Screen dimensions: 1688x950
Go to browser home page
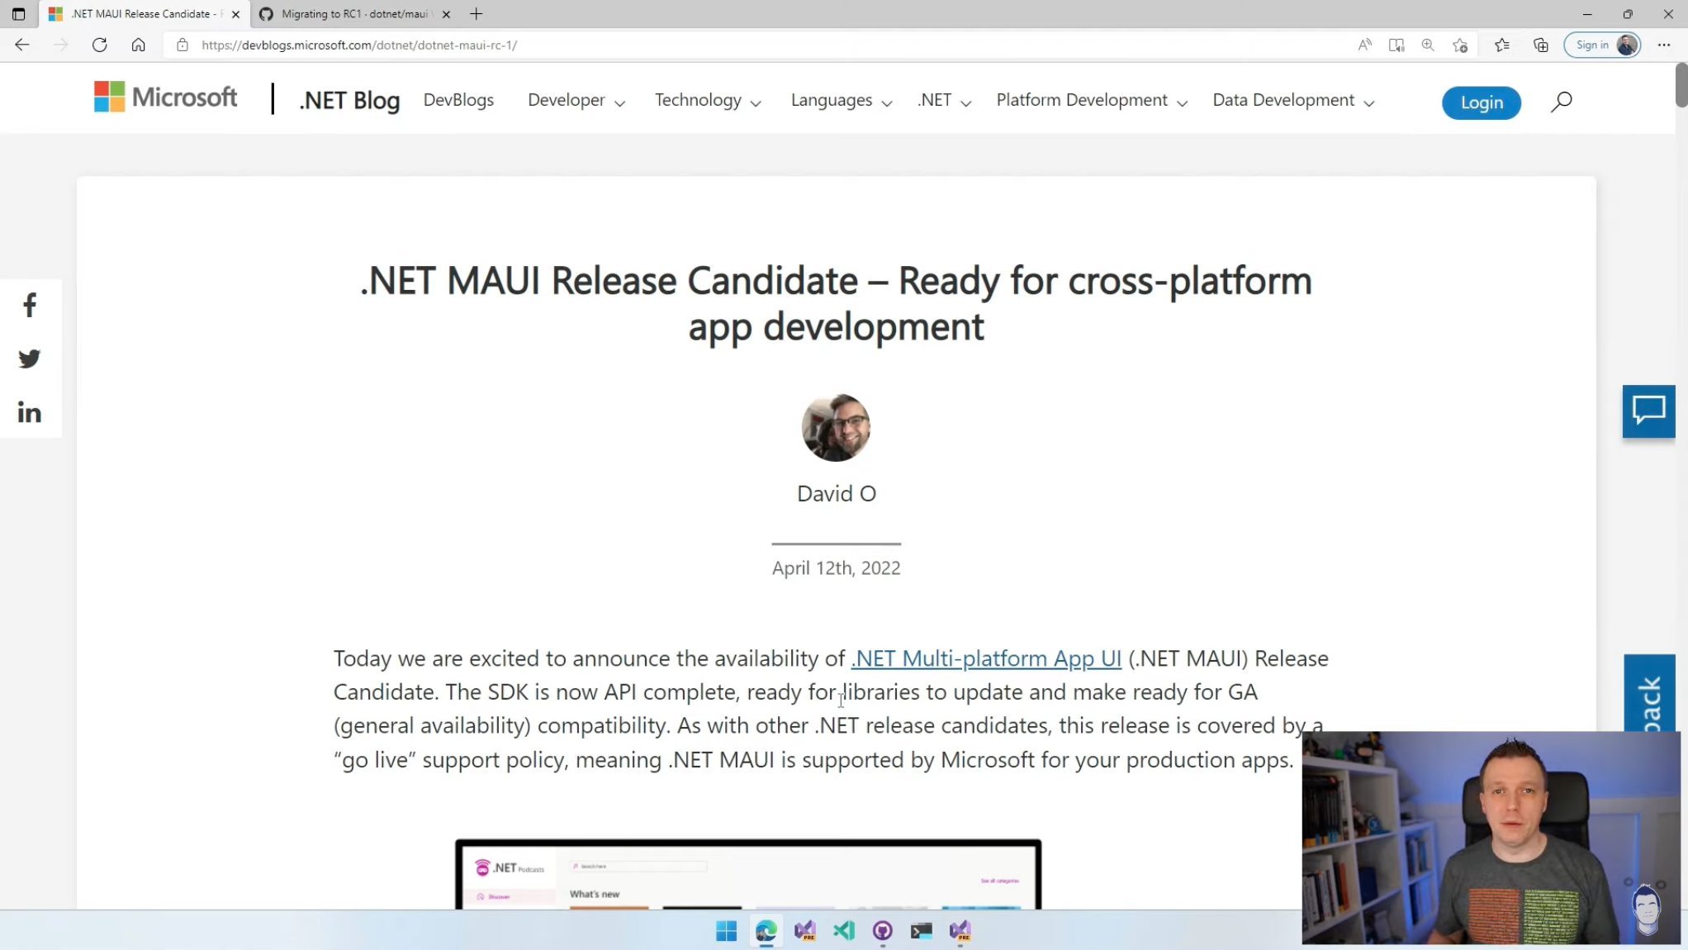pyautogui.click(x=138, y=45)
